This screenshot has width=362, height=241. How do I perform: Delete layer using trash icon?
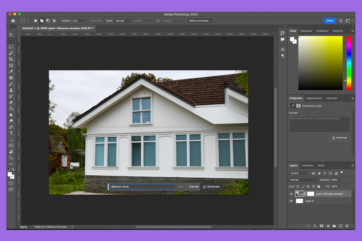(347, 226)
